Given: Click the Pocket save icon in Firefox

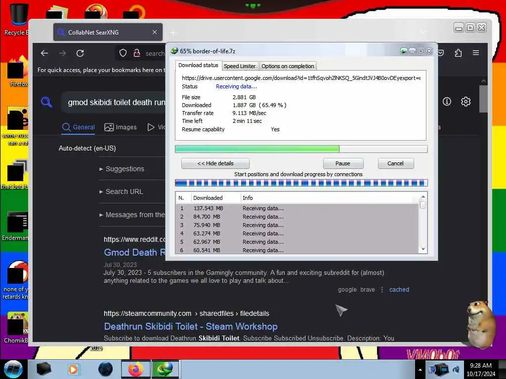Looking at the screenshot, I should point(441,53).
